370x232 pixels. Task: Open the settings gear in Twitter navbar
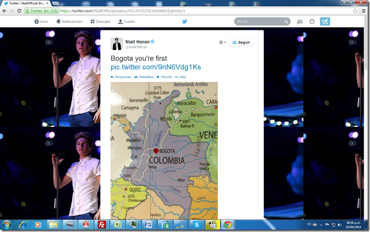coord(312,22)
